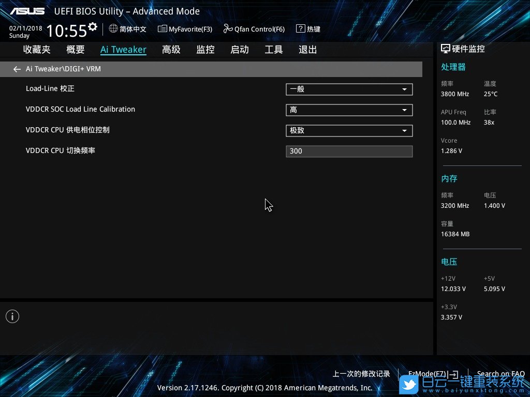Image resolution: width=530 pixels, height=397 pixels.
Task: Switch to the 工具 tab
Action: coord(274,49)
